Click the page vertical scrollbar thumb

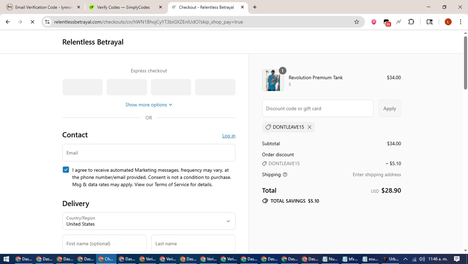466,62
